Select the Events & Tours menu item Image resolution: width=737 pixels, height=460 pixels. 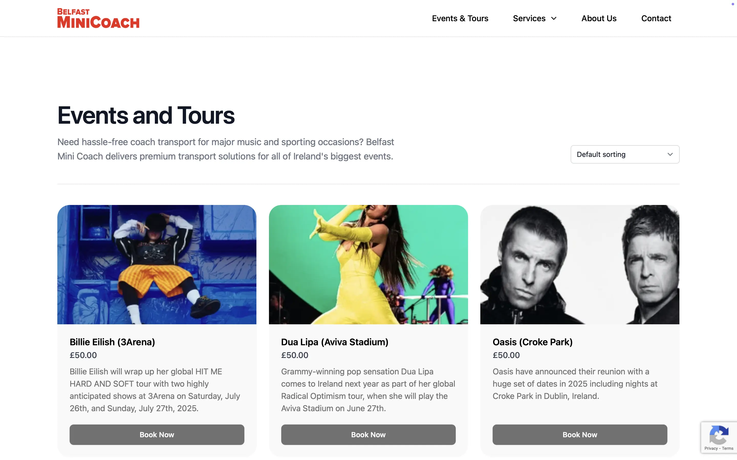(x=460, y=18)
